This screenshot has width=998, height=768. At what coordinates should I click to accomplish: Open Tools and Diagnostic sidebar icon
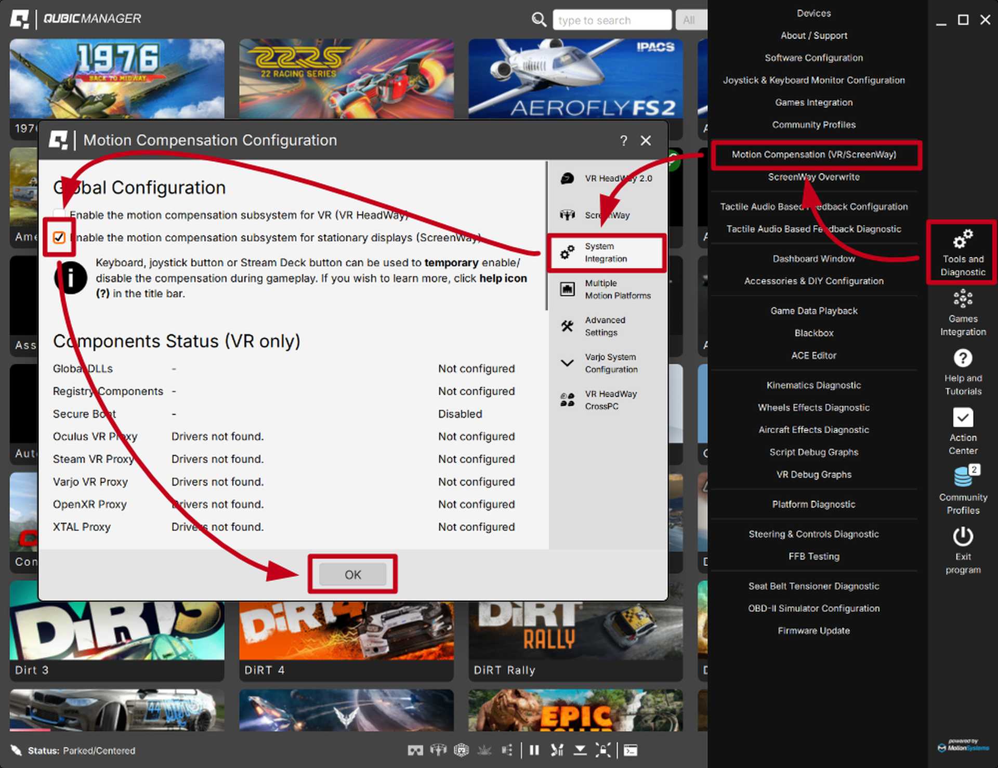[963, 253]
